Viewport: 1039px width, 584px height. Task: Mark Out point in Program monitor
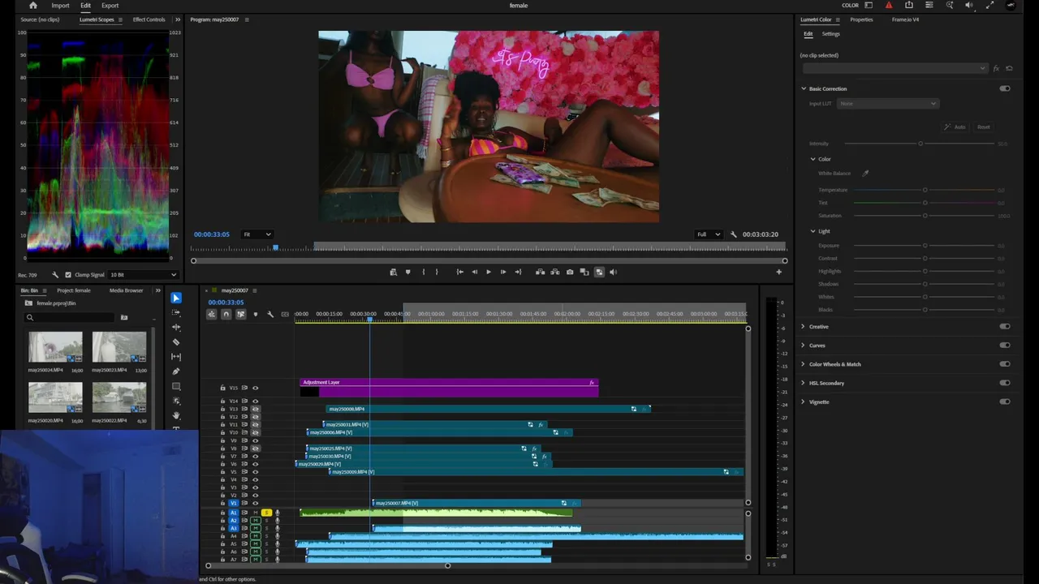point(437,272)
